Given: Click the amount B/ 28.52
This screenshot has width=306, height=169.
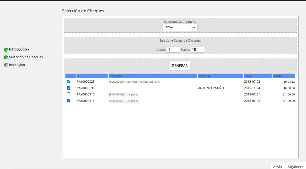Looking at the screenshot, I should 289,82.
